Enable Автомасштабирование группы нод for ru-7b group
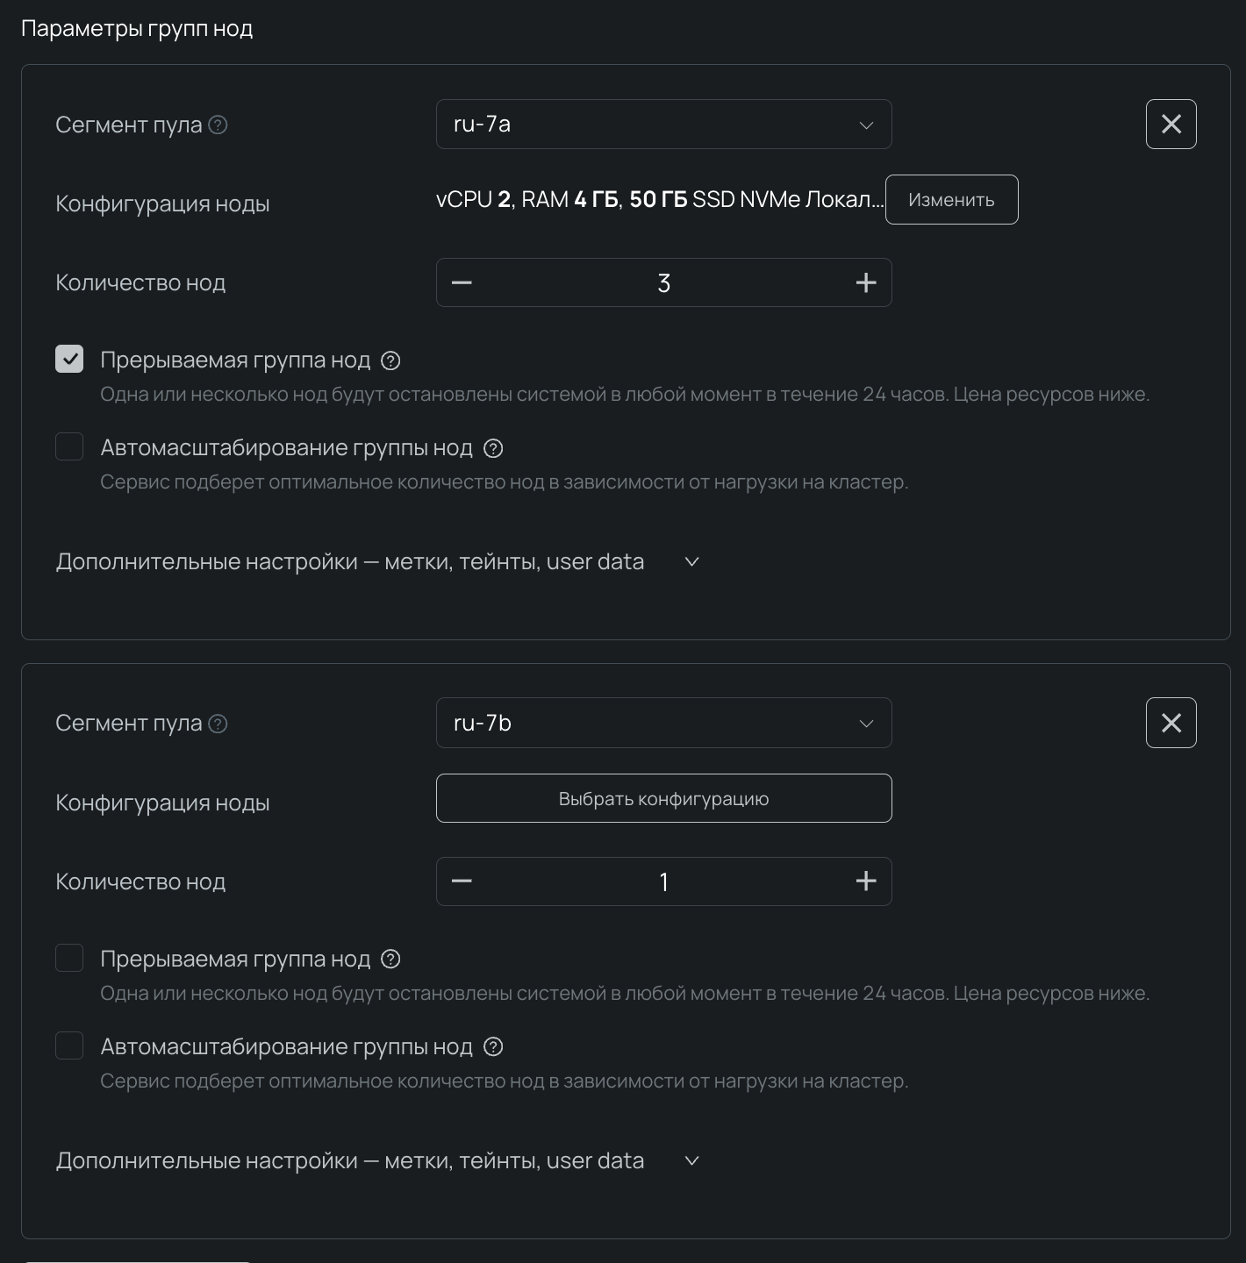This screenshot has width=1246, height=1263. [x=69, y=1045]
